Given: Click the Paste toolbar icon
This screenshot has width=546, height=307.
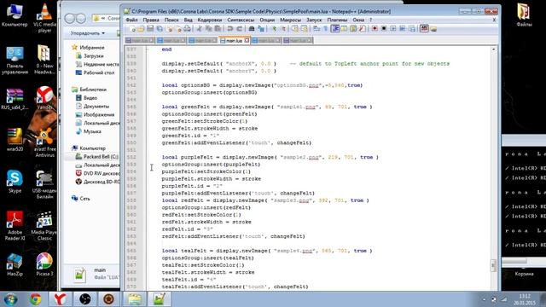Looking at the screenshot, I should pyautogui.click(x=218, y=29).
